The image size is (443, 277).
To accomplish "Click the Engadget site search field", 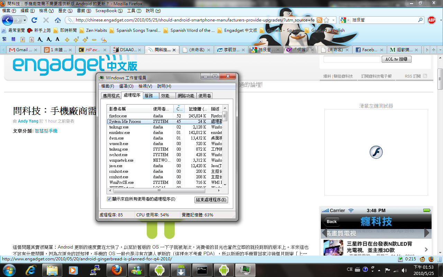I will (x=352, y=59).
